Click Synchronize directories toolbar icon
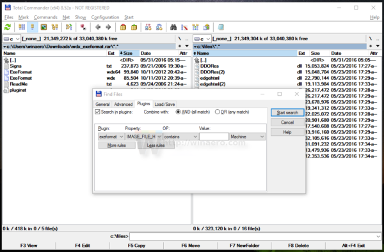The height and width of the screenshot is (252, 384). tap(195, 27)
